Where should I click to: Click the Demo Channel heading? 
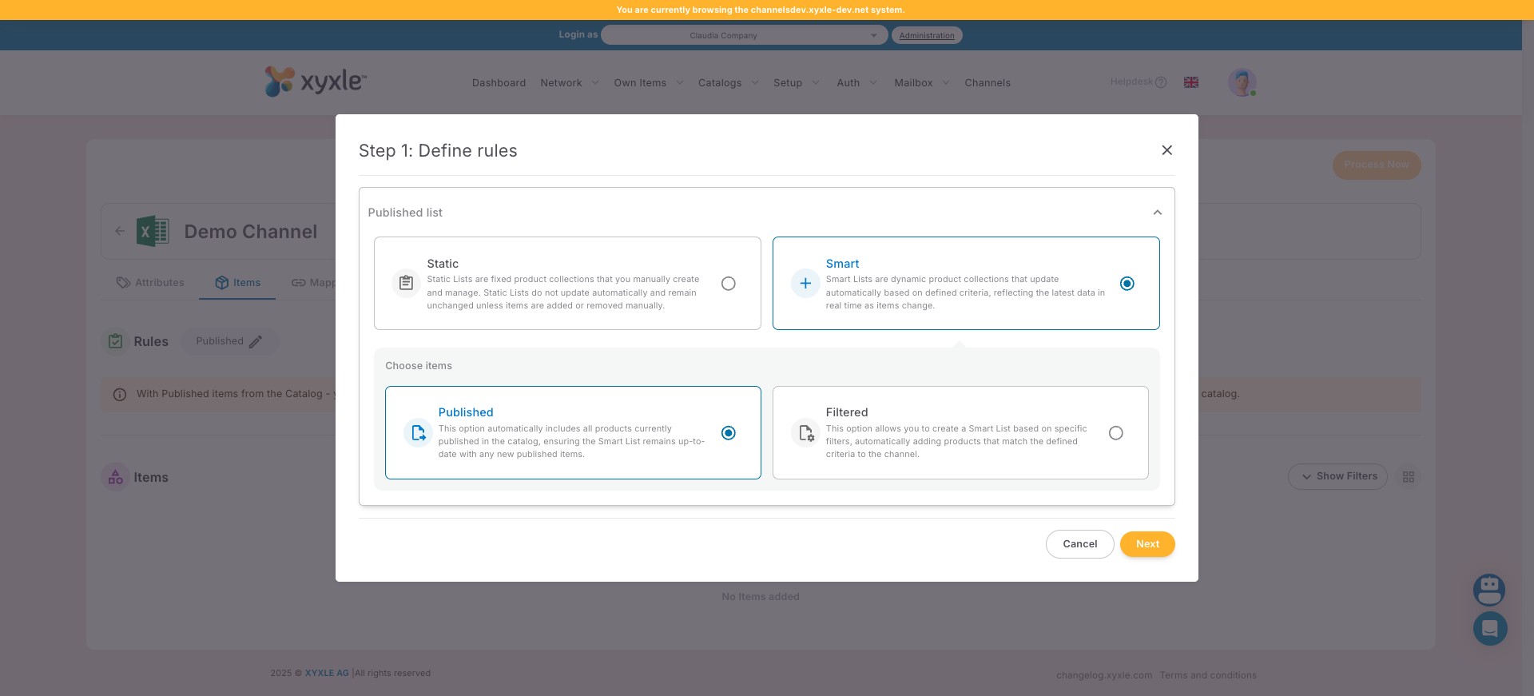(251, 232)
